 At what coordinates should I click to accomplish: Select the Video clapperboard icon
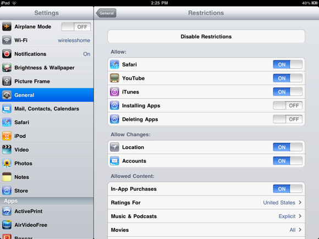7,150
